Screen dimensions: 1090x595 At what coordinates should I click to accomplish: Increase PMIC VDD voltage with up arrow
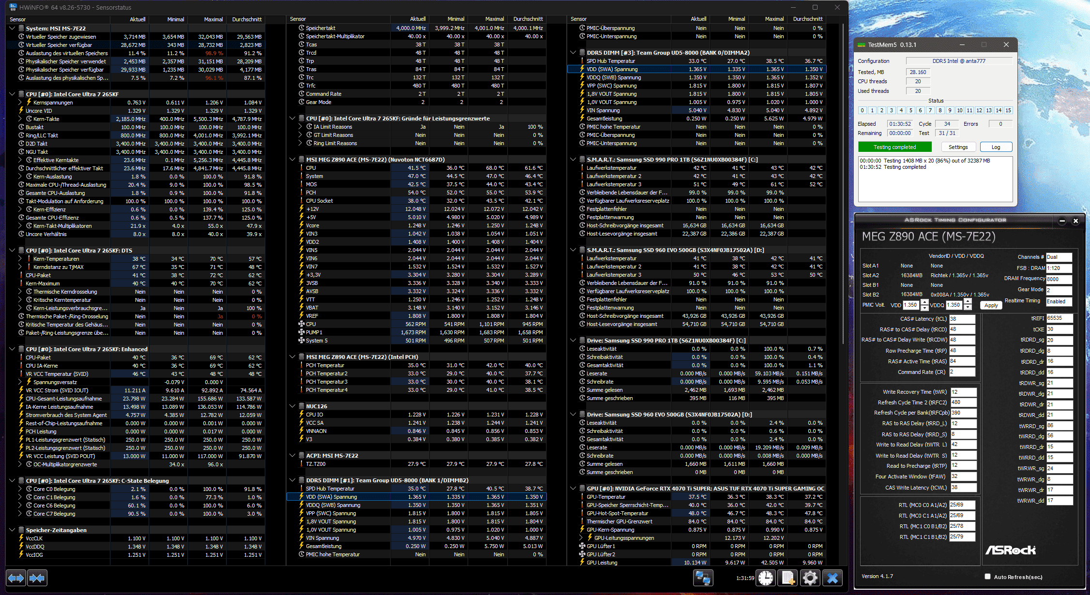coord(924,302)
